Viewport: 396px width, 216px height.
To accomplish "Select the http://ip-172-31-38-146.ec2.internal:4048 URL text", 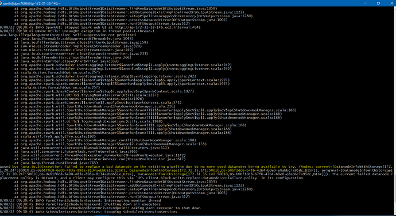I will tap(157, 28).
